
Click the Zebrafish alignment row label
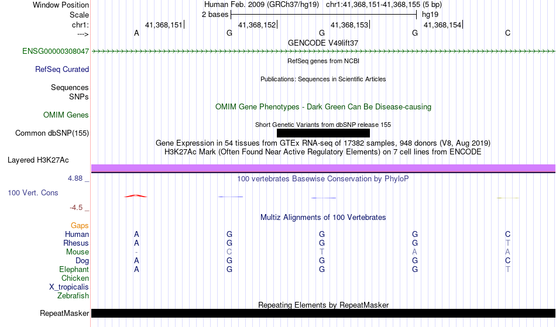(73, 295)
